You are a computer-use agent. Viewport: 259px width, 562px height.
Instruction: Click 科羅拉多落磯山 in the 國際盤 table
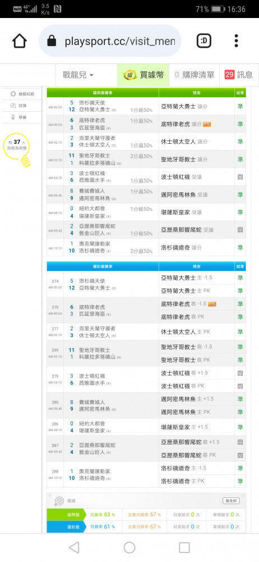(x=98, y=163)
